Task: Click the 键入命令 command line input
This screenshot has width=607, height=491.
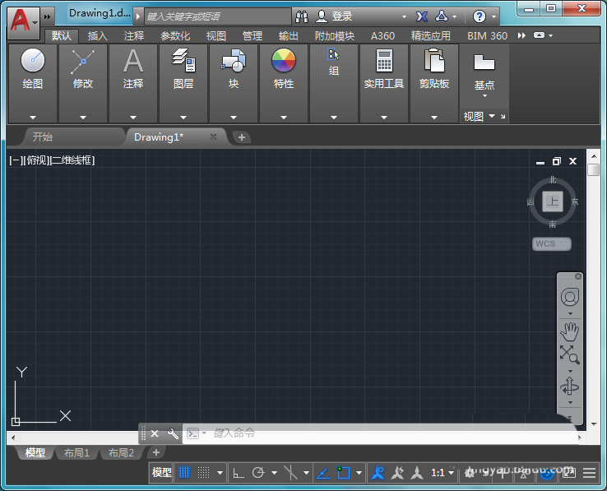Action: pos(329,433)
